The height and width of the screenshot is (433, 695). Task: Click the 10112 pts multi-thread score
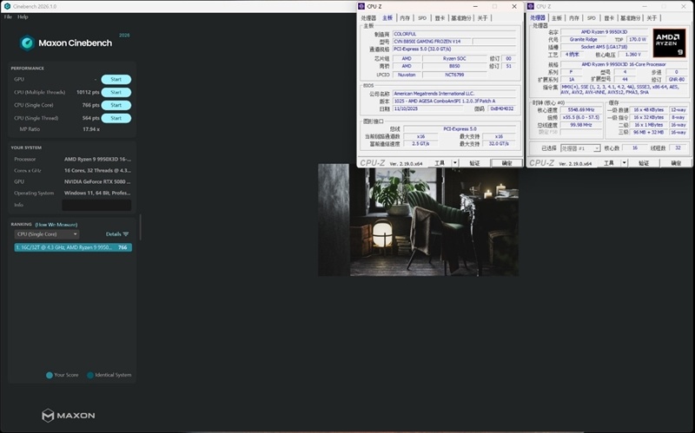(x=88, y=92)
